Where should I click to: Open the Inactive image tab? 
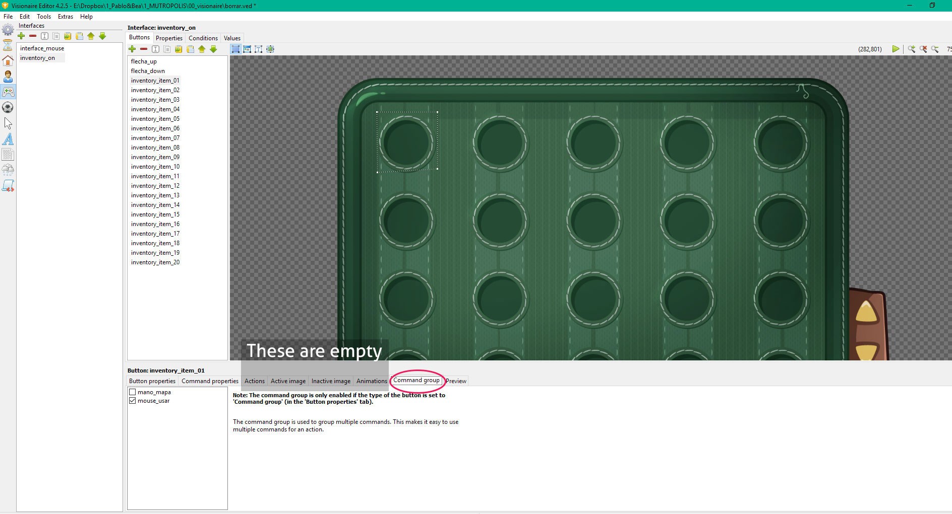331,381
